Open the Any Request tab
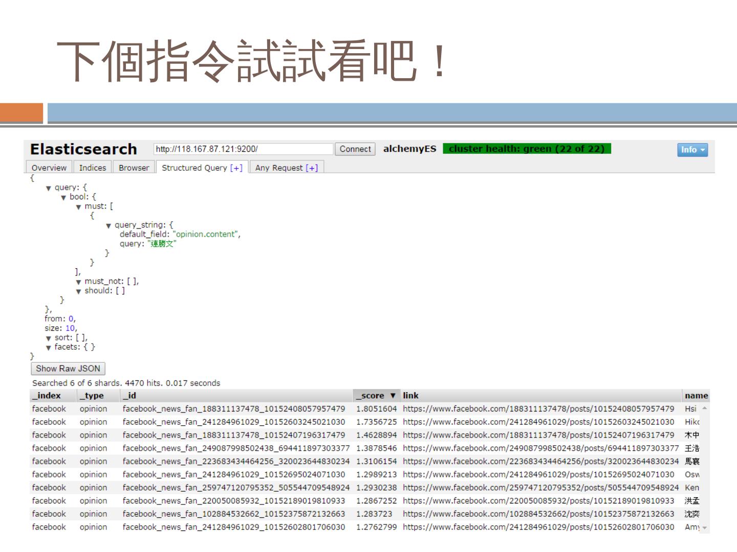Screen dimensions: 737x552 click(287, 168)
